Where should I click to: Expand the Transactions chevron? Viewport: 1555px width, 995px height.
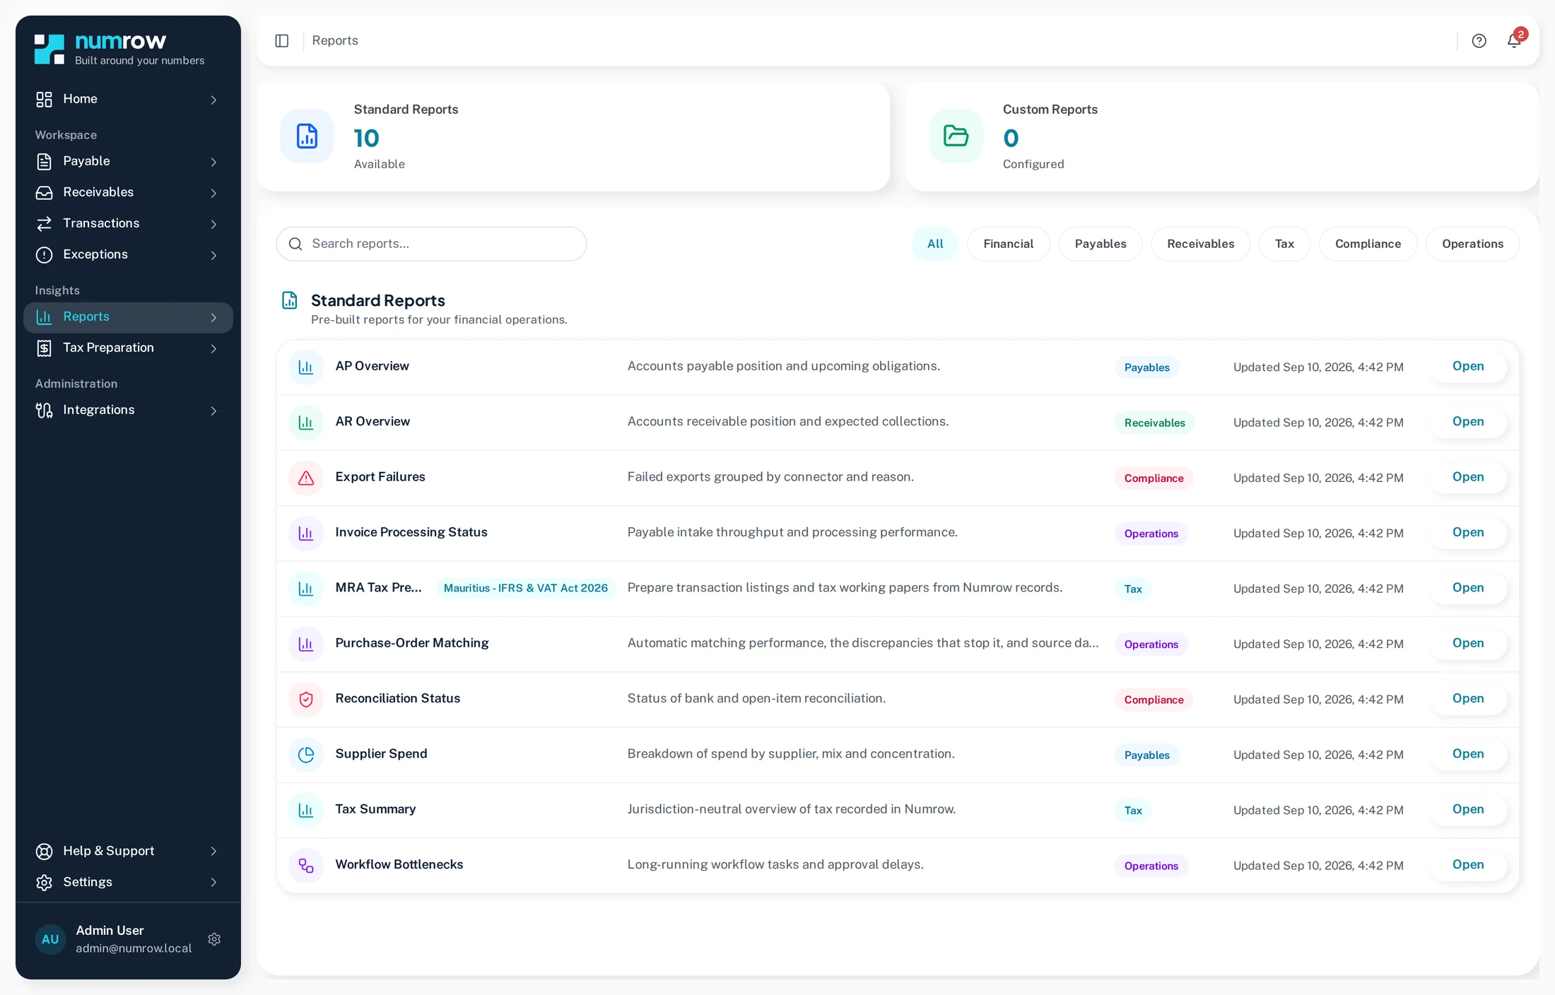[213, 224]
